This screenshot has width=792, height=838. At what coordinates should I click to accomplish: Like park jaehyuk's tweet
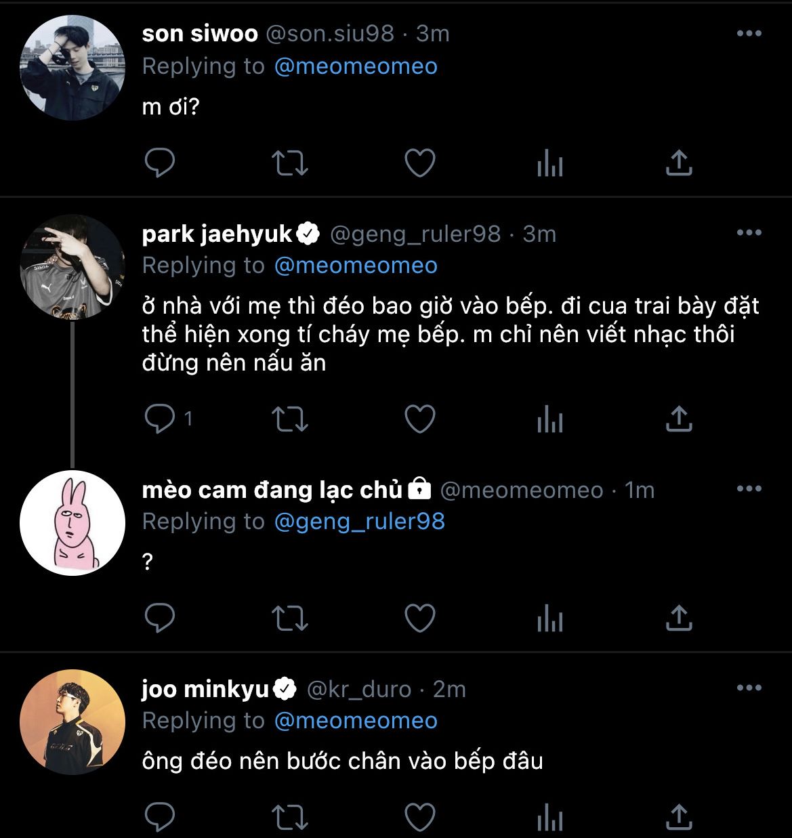419,419
